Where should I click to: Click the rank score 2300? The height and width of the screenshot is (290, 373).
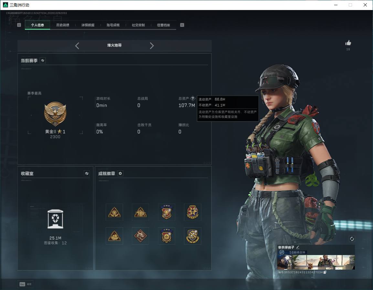click(55, 137)
